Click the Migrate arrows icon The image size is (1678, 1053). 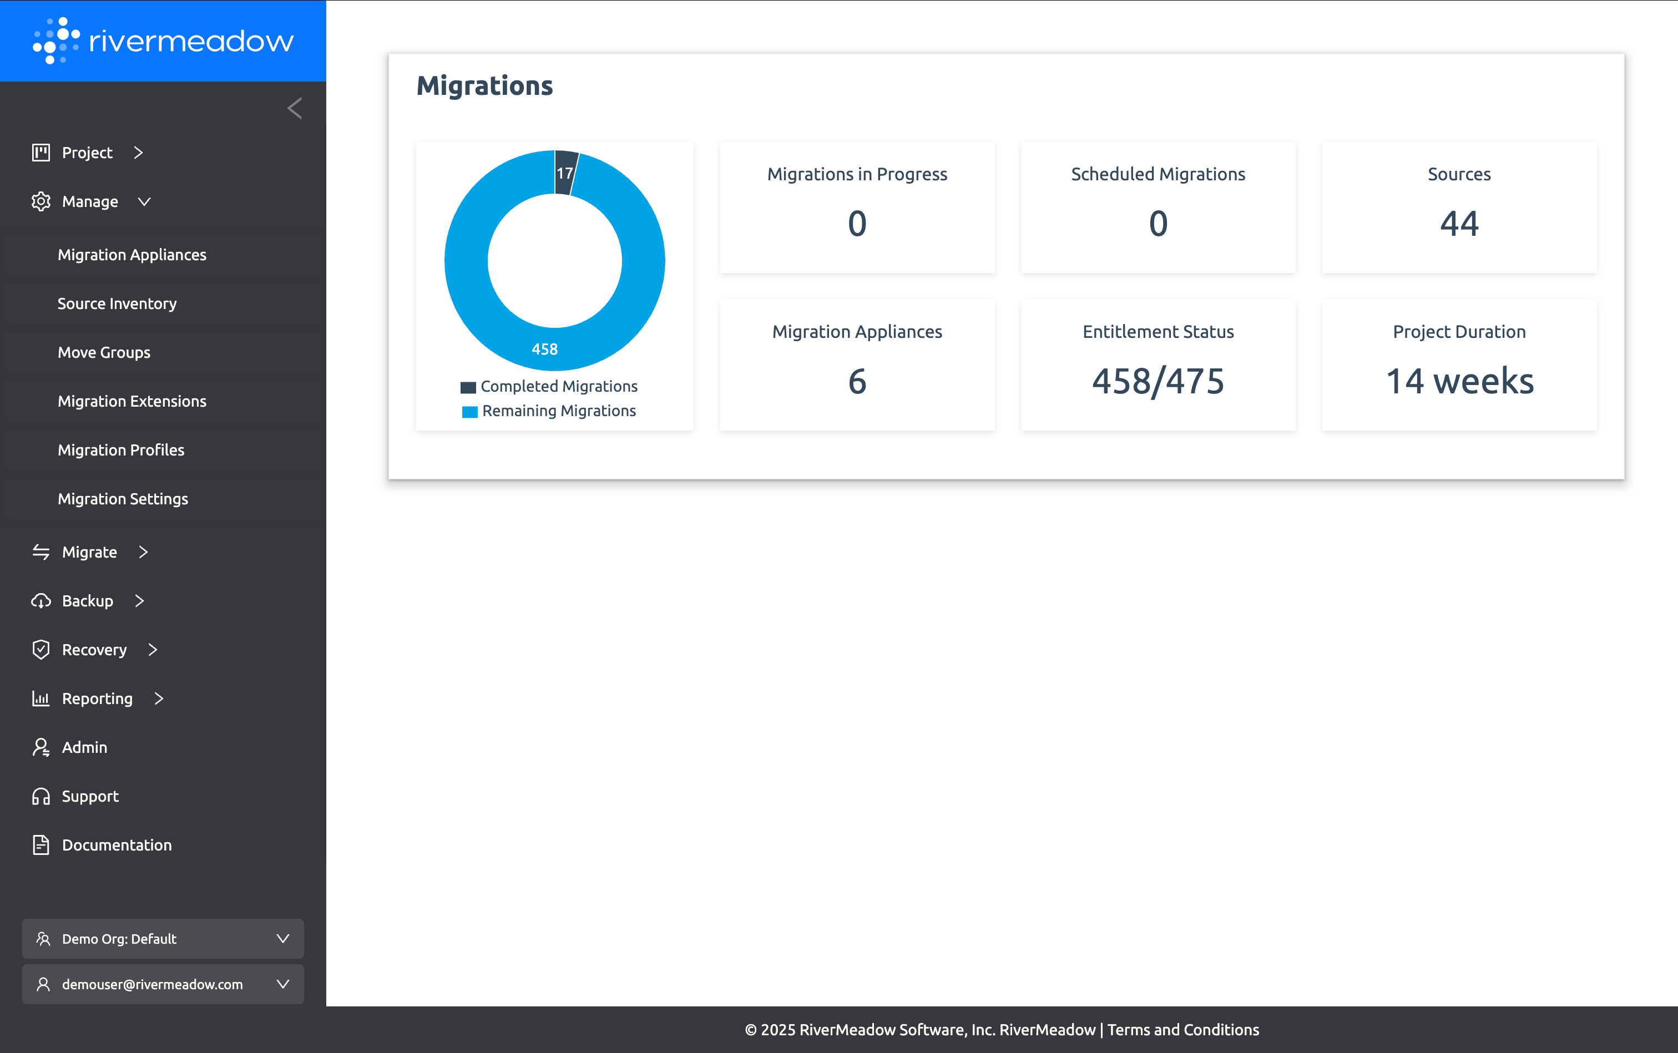point(41,551)
